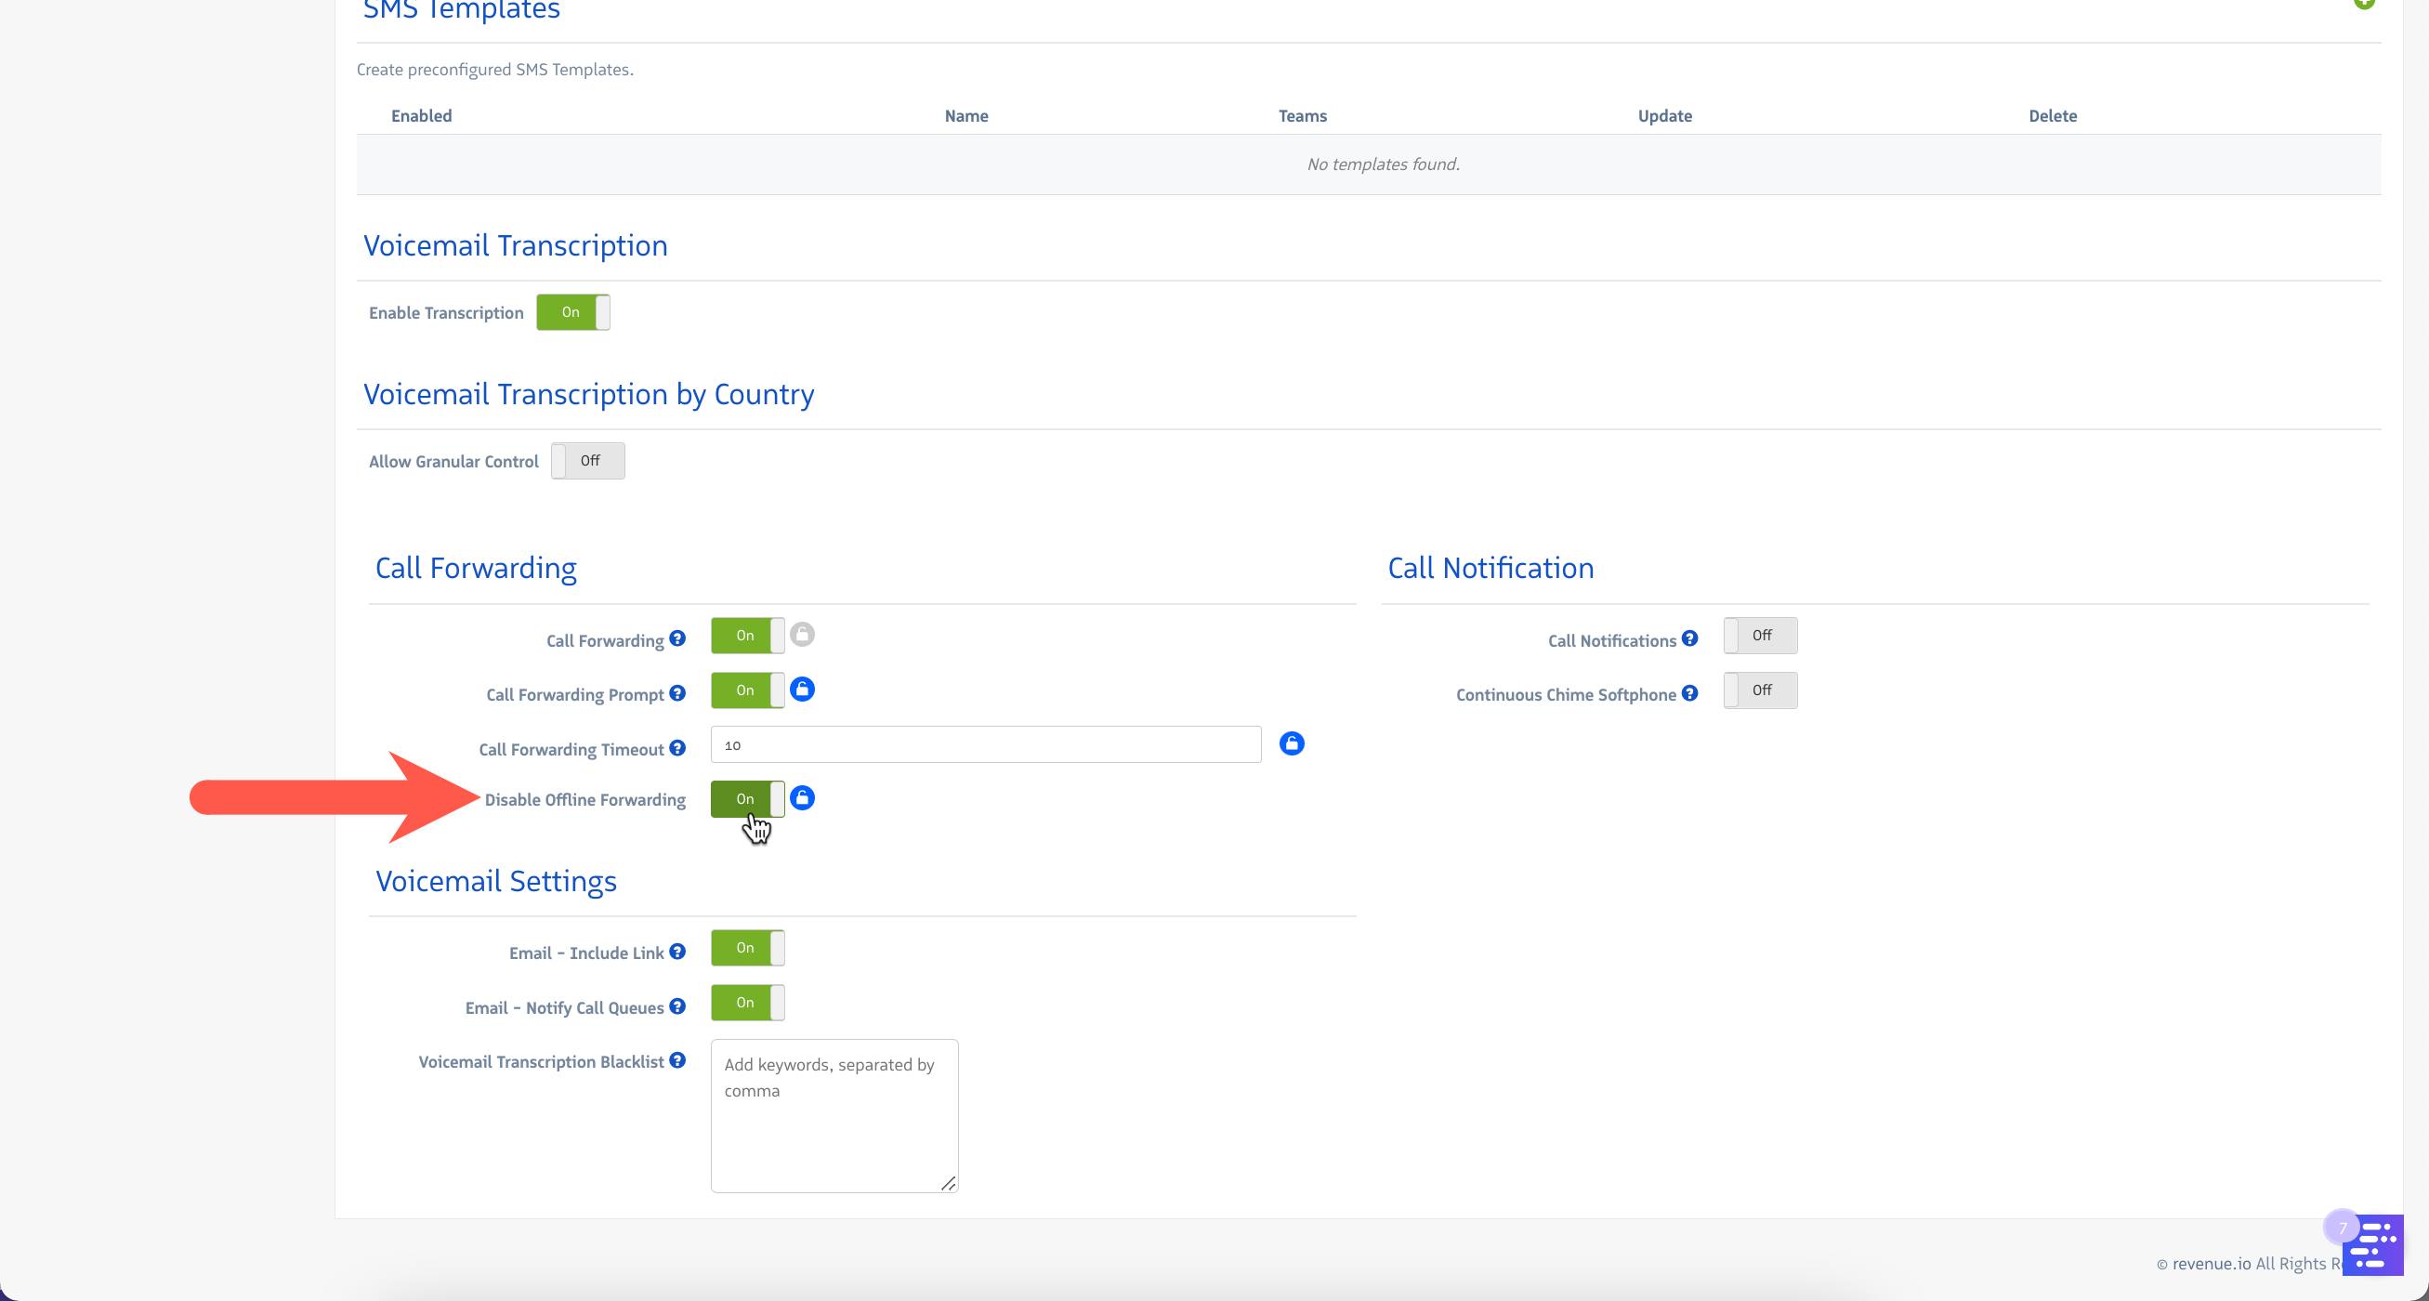Toggle Enable Transcription switch
The width and height of the screenshot is (2429, 1301).
(x=572, y=312)
